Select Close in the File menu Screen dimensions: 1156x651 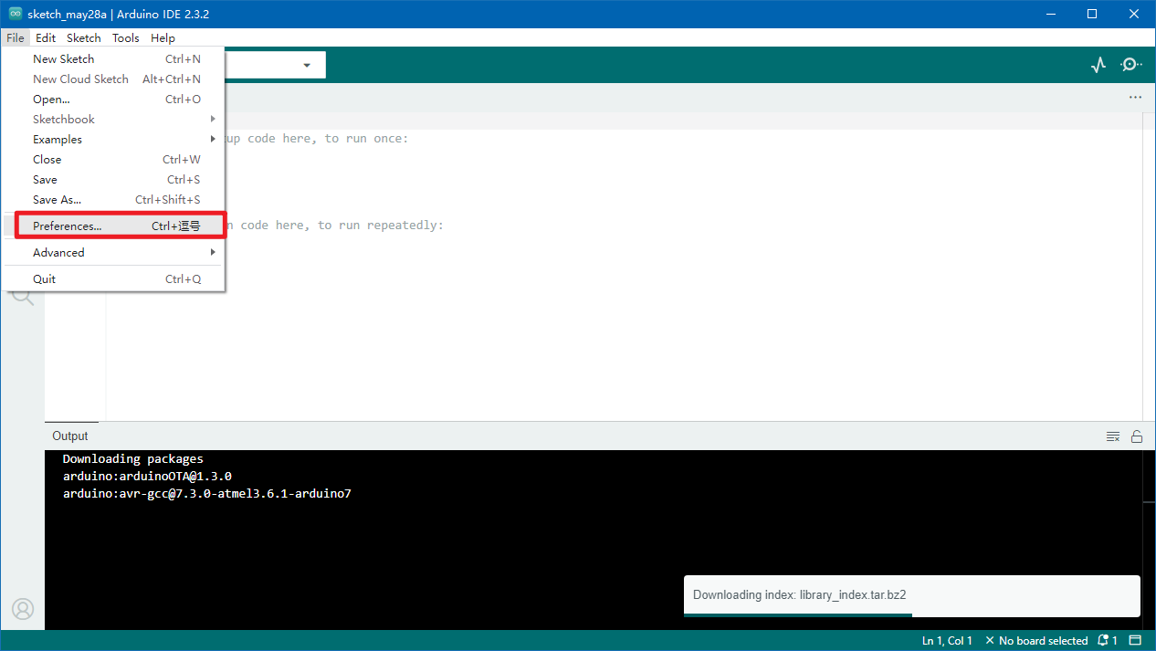(x=114, y=160)
